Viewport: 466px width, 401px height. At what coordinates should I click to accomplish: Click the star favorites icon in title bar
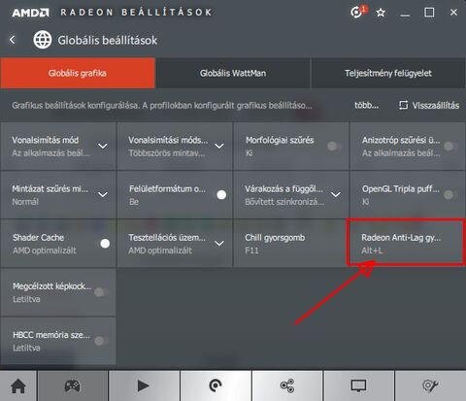(x=381, y=13)
